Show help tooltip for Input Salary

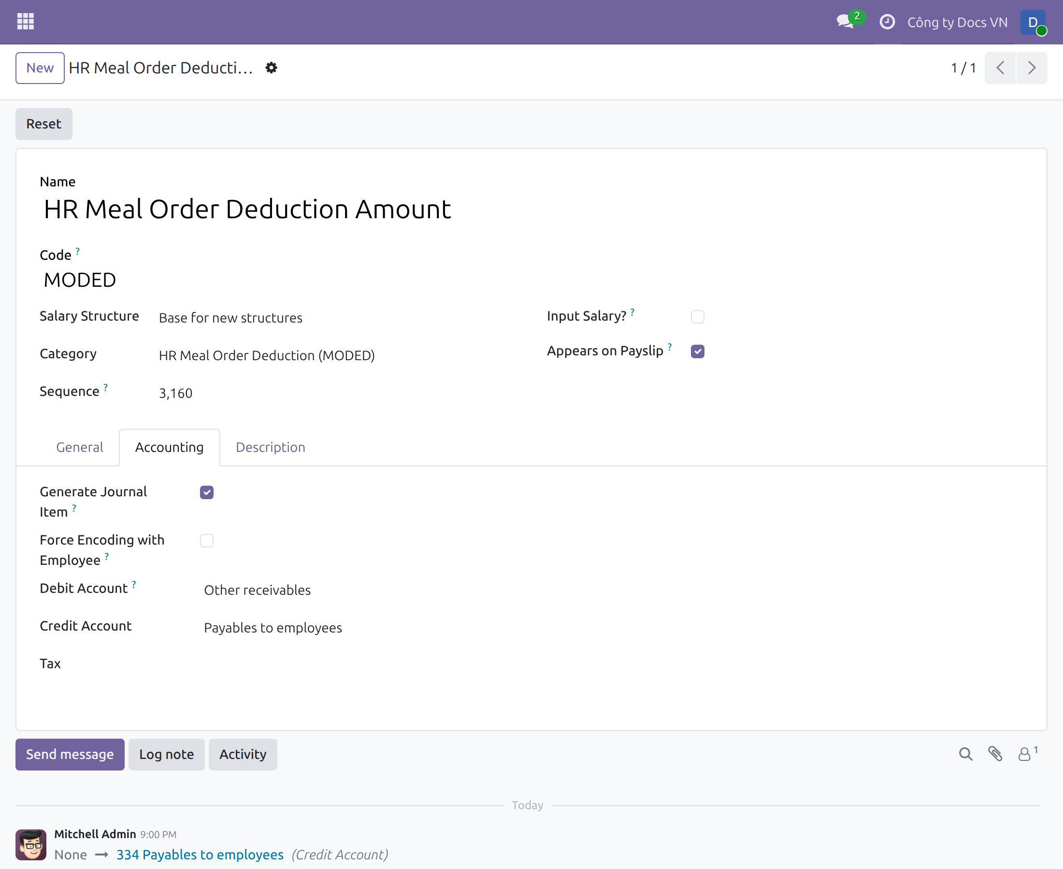click(632, 312)
